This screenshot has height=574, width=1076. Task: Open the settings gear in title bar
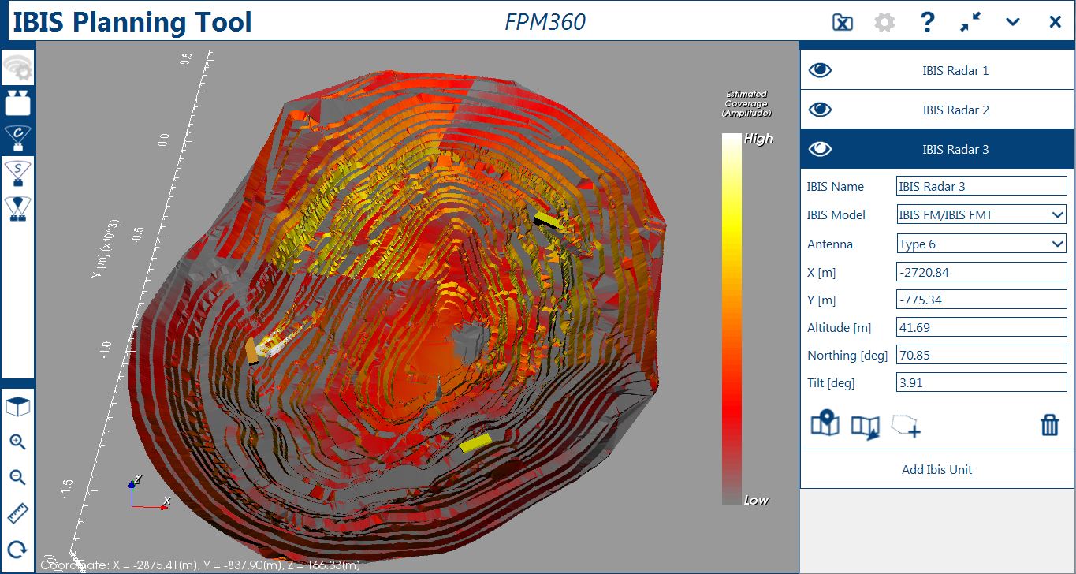point(885,22)
